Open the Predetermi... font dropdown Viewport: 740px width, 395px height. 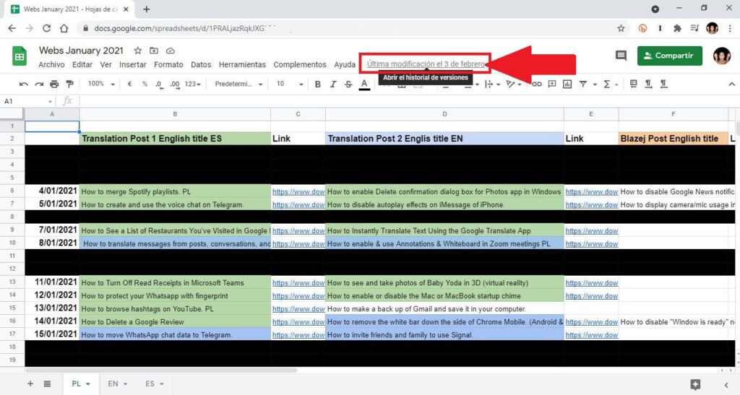(x=238, y=84)
